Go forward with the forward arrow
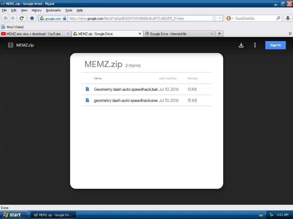The height and width of the screenshot is (219, 293). click(x=13, y=18)
